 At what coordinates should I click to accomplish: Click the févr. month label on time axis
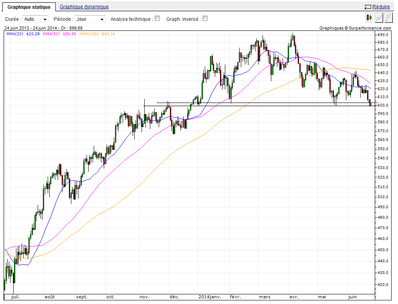(235, 297)
